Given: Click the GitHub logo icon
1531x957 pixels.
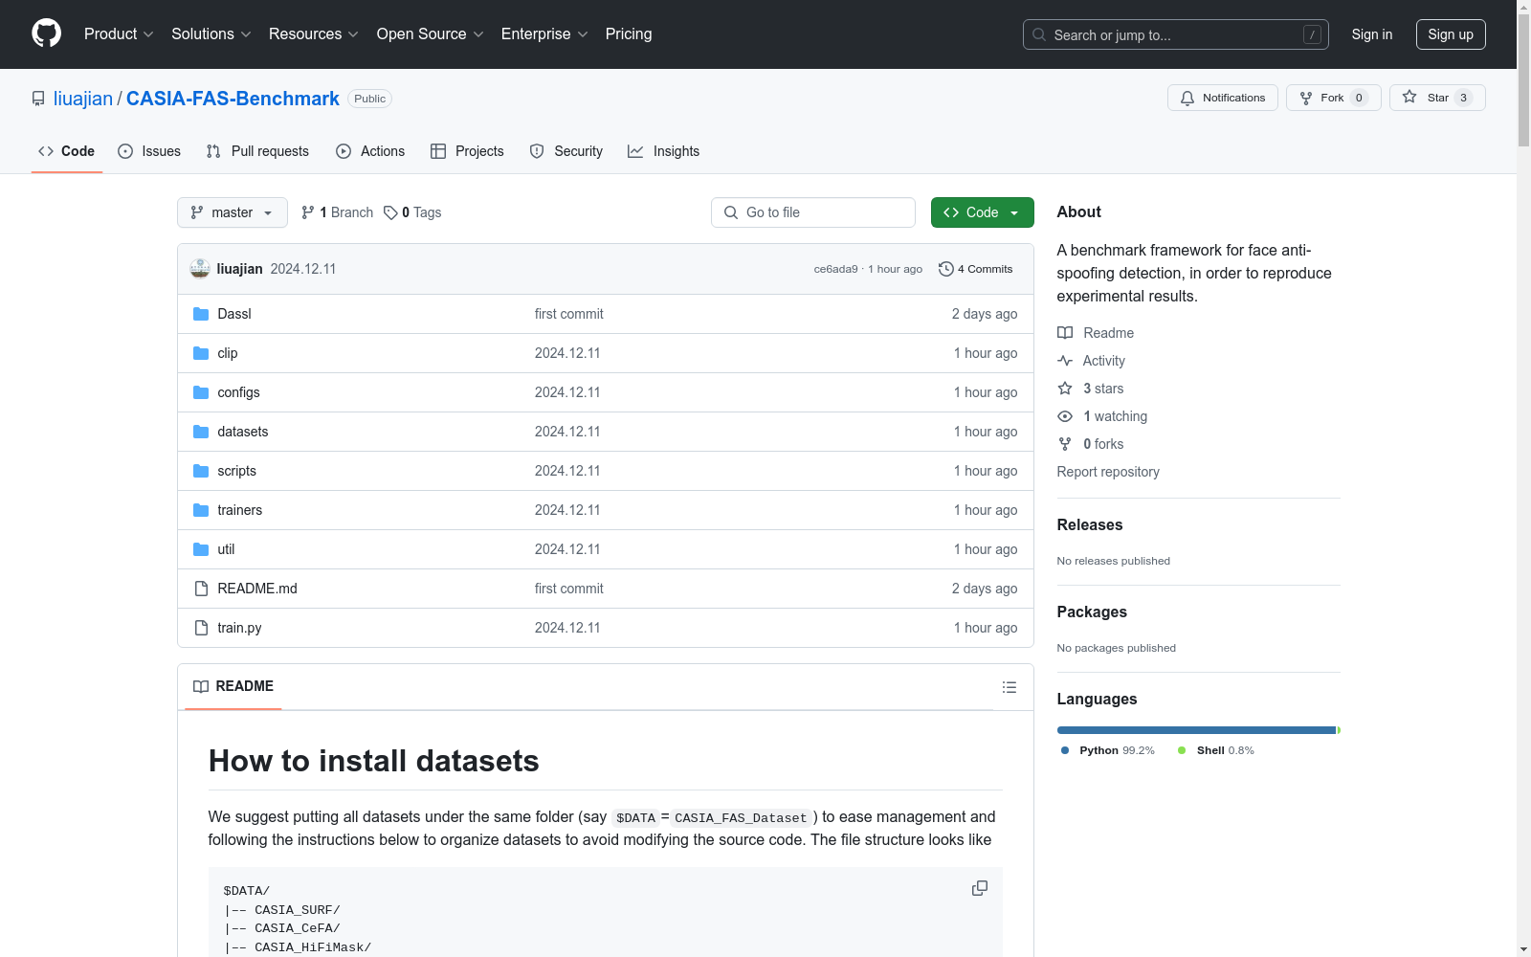Looking at the screenshot, I should (x=46, y=33).
